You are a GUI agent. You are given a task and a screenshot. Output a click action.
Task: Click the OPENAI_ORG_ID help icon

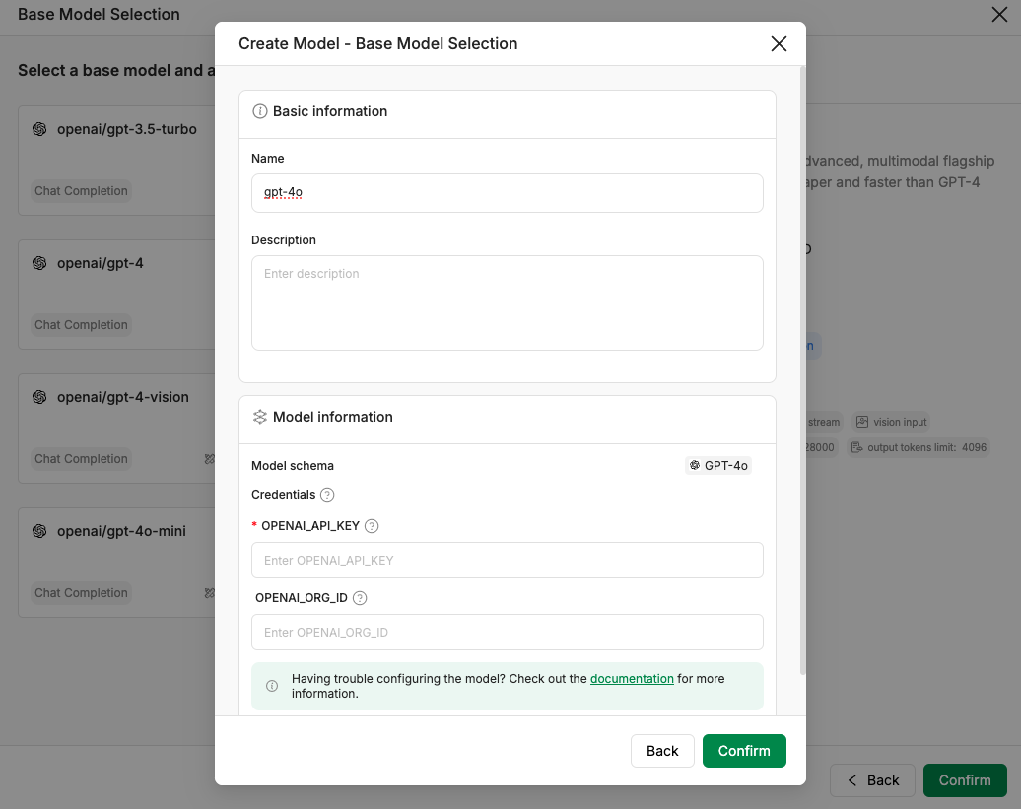pyautogui.click(x=360, y=598)
